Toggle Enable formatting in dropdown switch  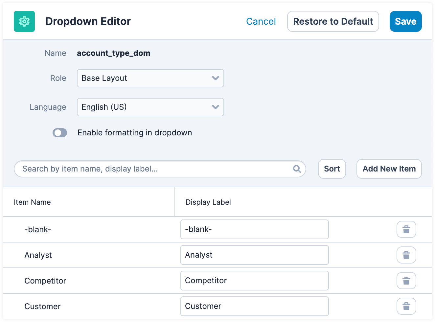pos(60,133)
